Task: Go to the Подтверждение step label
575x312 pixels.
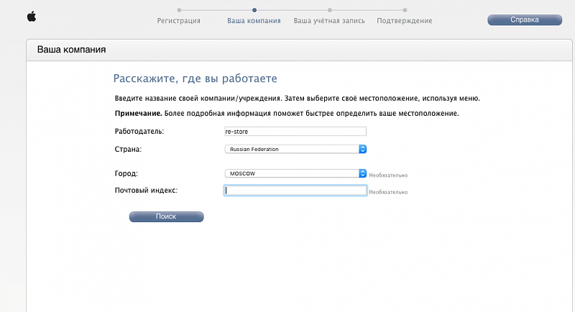Action: [x=405, y=21]
